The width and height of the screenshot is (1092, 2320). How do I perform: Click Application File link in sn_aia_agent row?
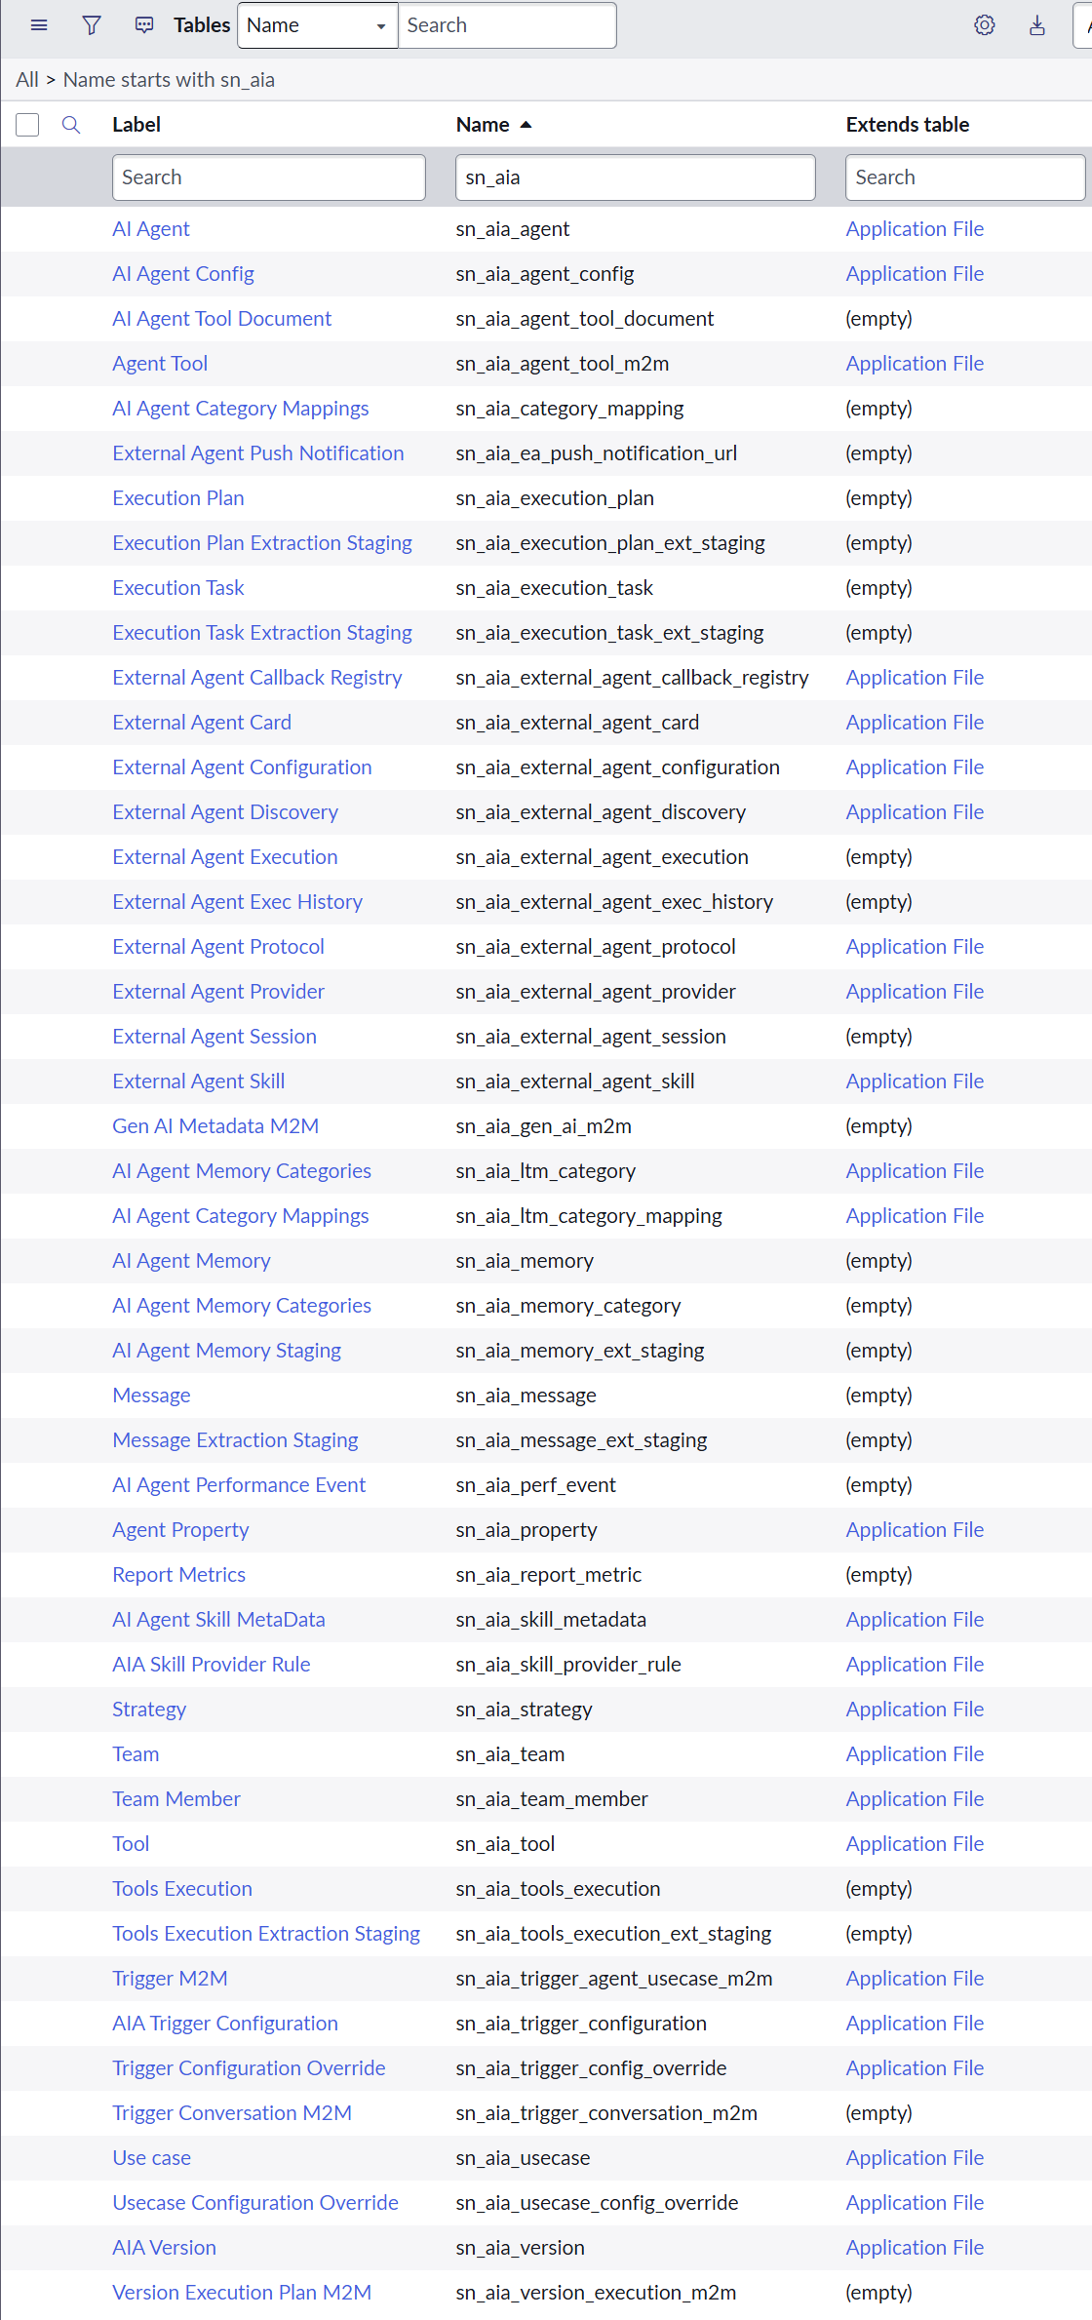click(915, 229)
